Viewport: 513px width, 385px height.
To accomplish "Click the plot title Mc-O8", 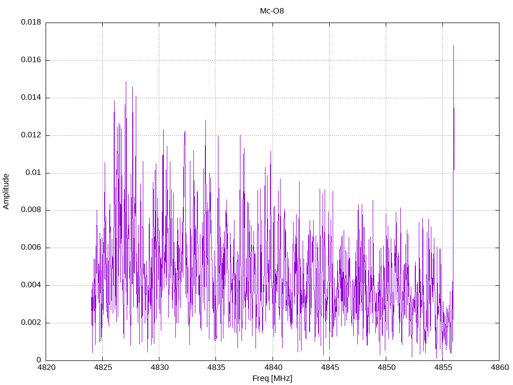I will tap(272, 11).
